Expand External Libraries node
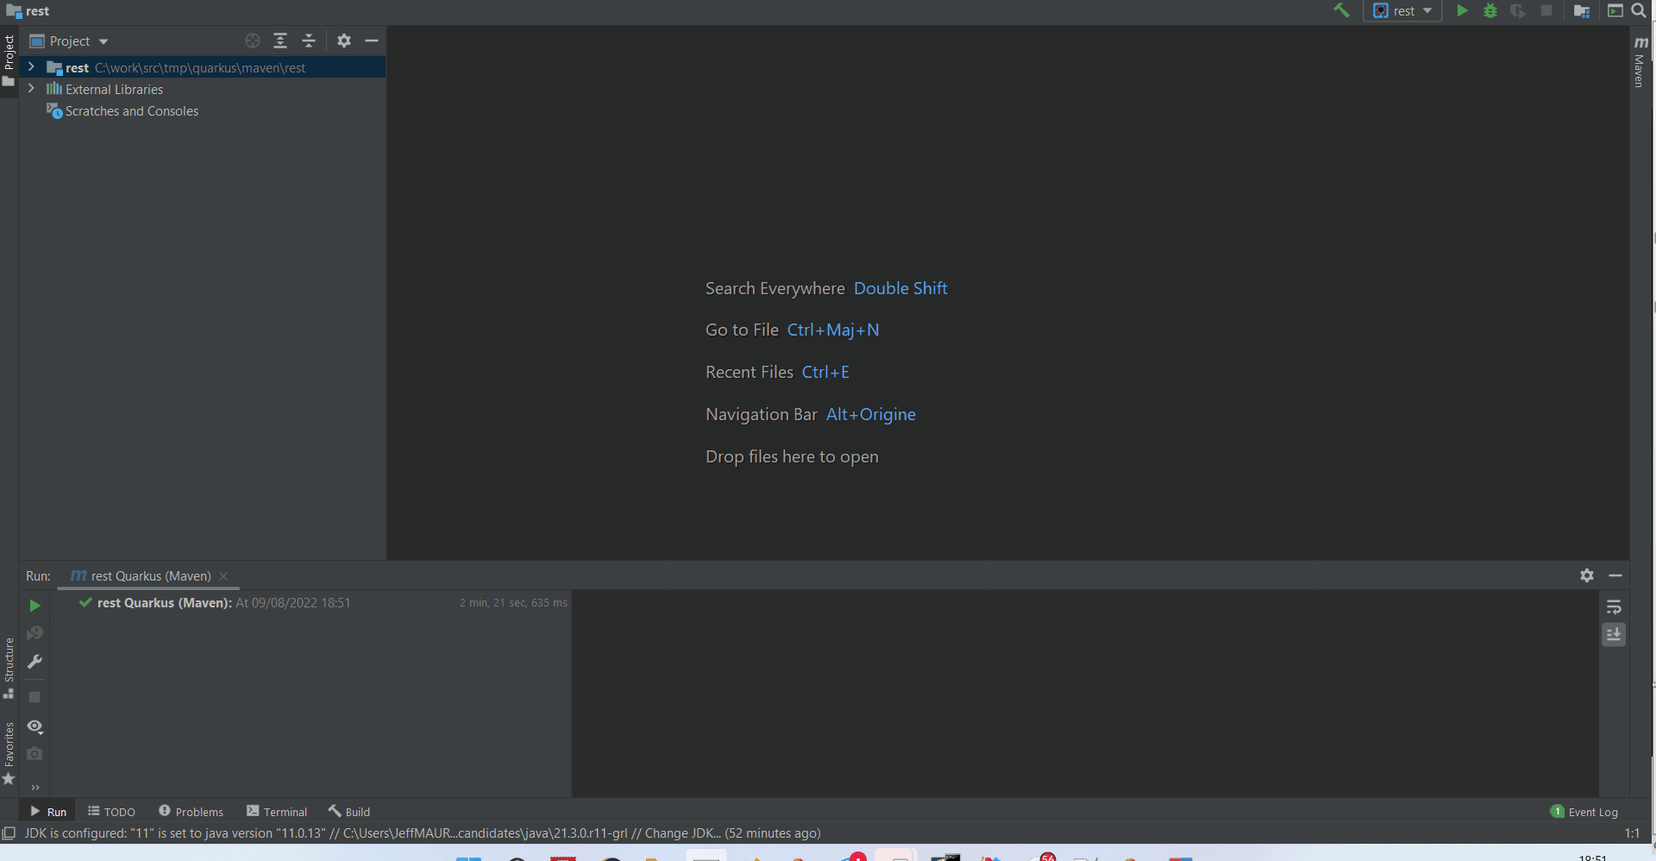This screenshot has width=1656, height=861. tap(31, 89)
